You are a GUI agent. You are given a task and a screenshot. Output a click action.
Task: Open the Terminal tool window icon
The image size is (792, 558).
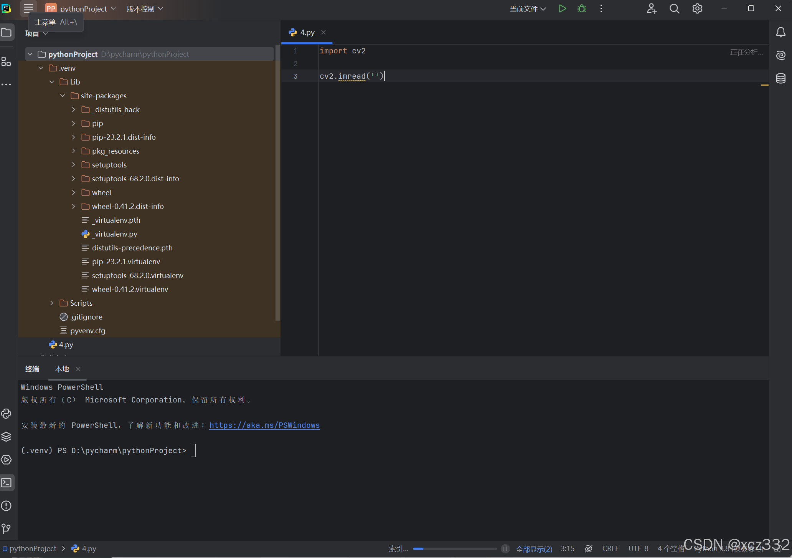[x=7, y=483]
